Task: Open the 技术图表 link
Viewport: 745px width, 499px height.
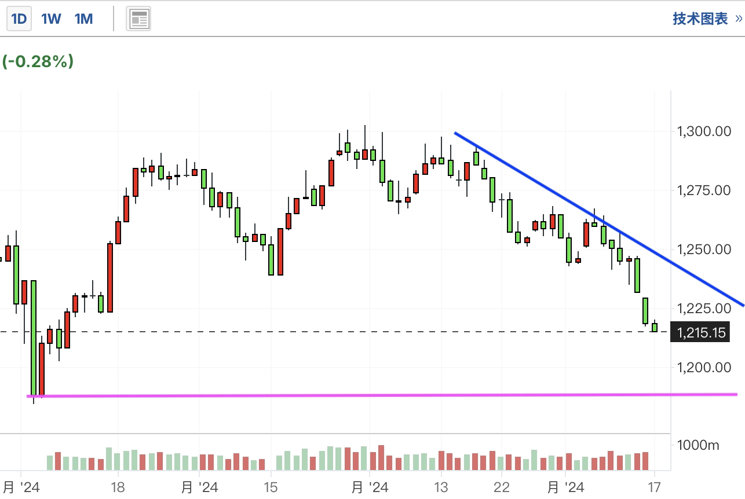Action: coord(707,19)
